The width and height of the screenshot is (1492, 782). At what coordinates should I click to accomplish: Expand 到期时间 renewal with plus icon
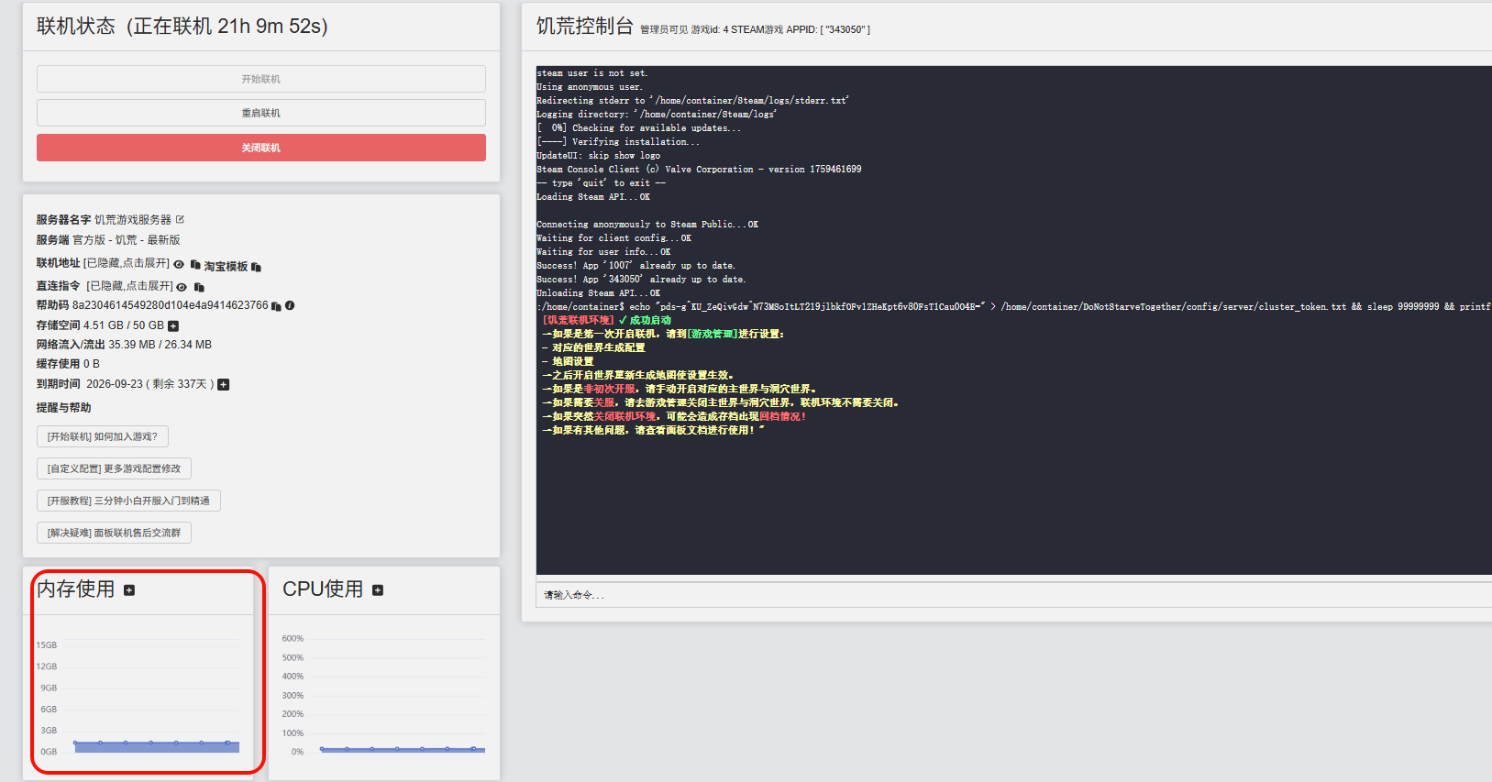pos(224,384)
